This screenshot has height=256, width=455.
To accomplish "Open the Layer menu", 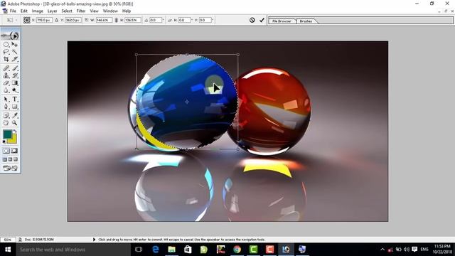I will click(x=52, y=11).
